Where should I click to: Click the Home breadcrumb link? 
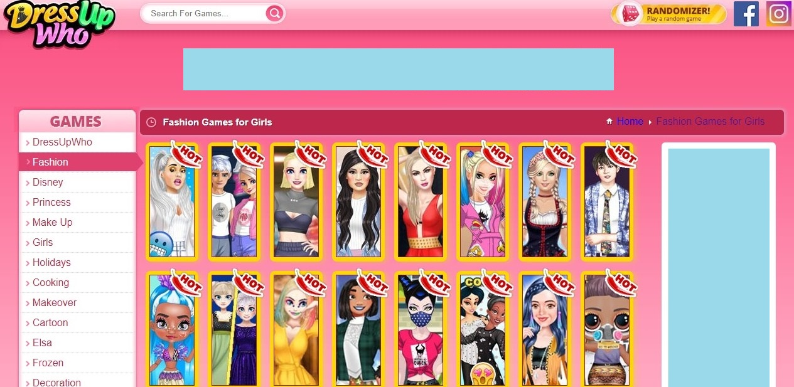click(630, 122)
